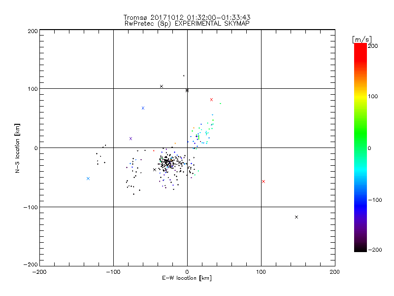Click the lone green dot right of the upper red X
The image size is (394, 296).
click(x=220, y=104)
